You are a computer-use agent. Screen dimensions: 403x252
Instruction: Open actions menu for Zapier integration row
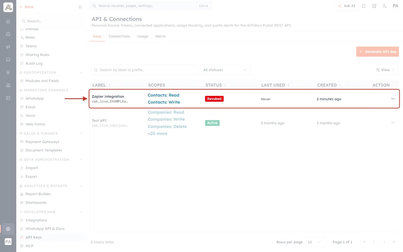393,99
